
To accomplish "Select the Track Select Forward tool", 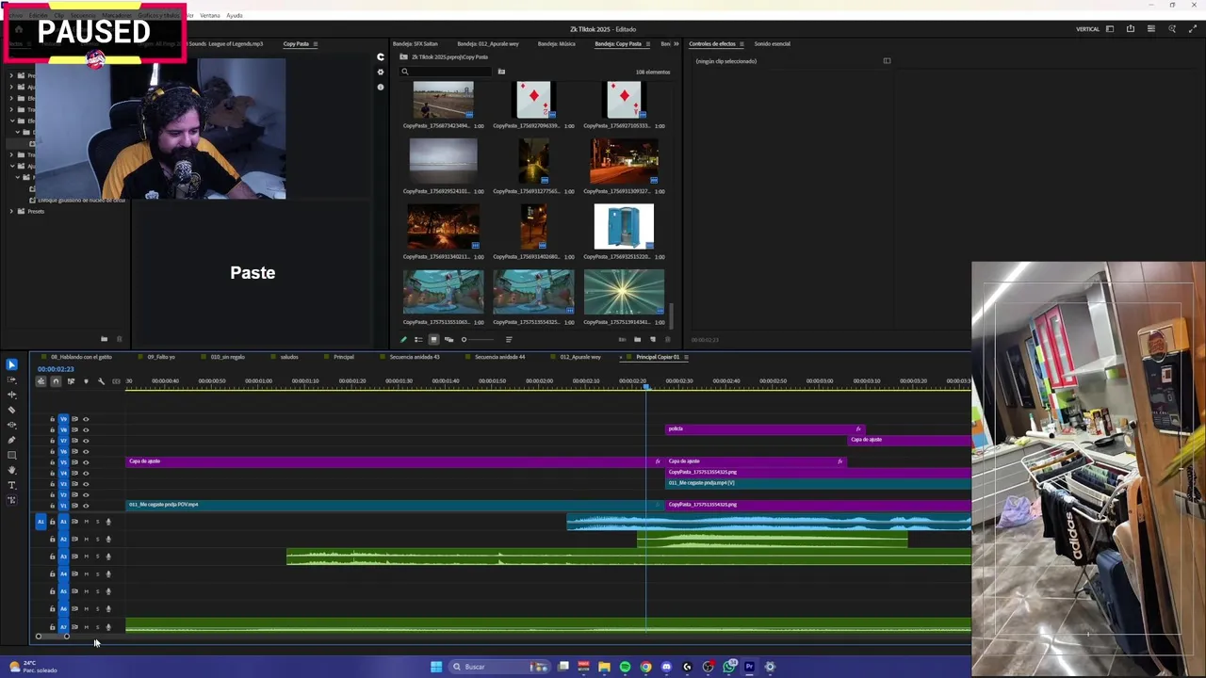I will (11, 379).
